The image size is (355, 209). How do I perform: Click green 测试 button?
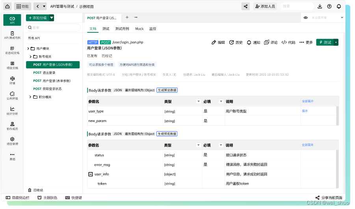[x=325, y=42]
